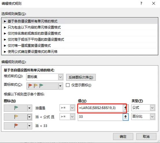The image size is (160, 143).
Task: Select rule type 仅对排名靠前或靠后的数值设置格式
Action: 80,33
